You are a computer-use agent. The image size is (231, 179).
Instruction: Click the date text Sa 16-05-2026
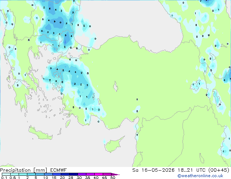153,170
